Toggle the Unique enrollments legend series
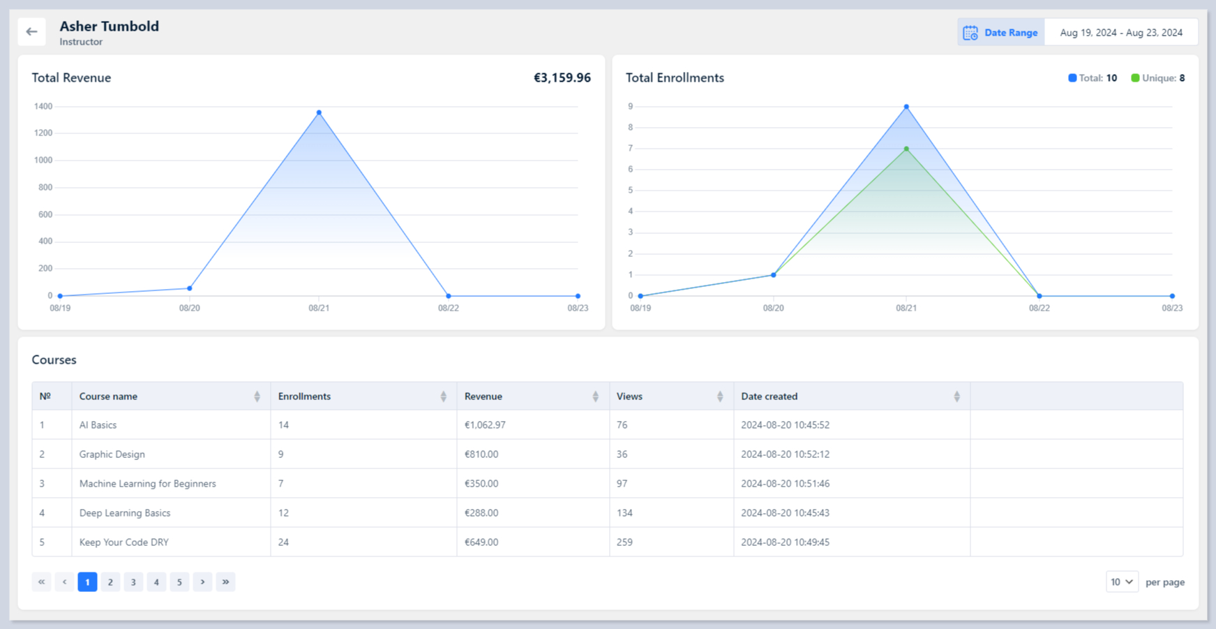This screenshot has width=1216, height=629. coord(1157,78)
